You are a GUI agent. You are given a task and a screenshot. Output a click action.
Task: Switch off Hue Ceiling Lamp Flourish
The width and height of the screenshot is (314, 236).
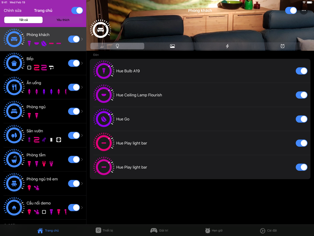pos(301,95)
